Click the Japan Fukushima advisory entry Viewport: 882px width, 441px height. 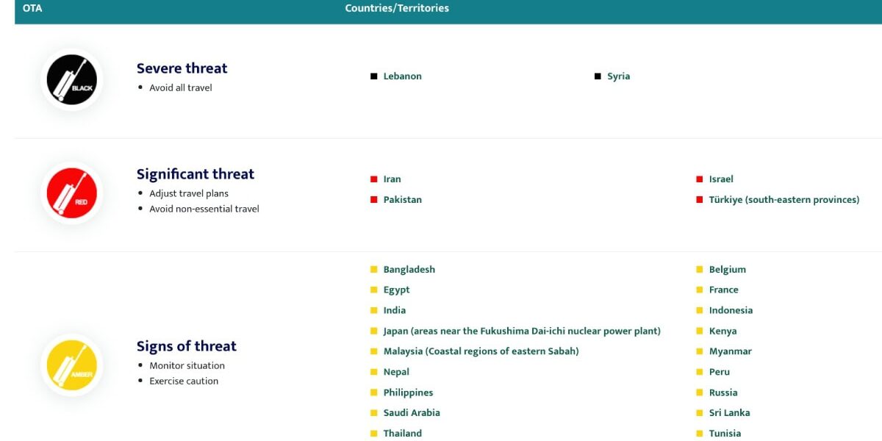coord(522,331)
